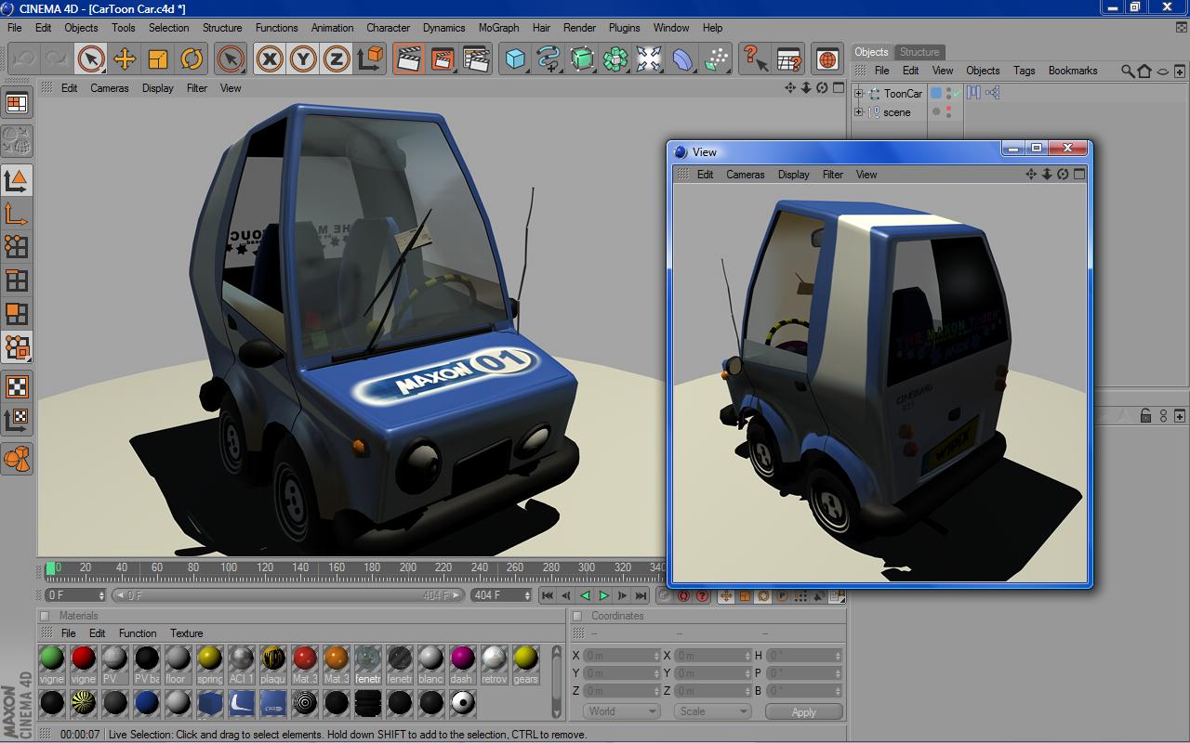
Task: Render in Picture Viewer
Action: 443,59
